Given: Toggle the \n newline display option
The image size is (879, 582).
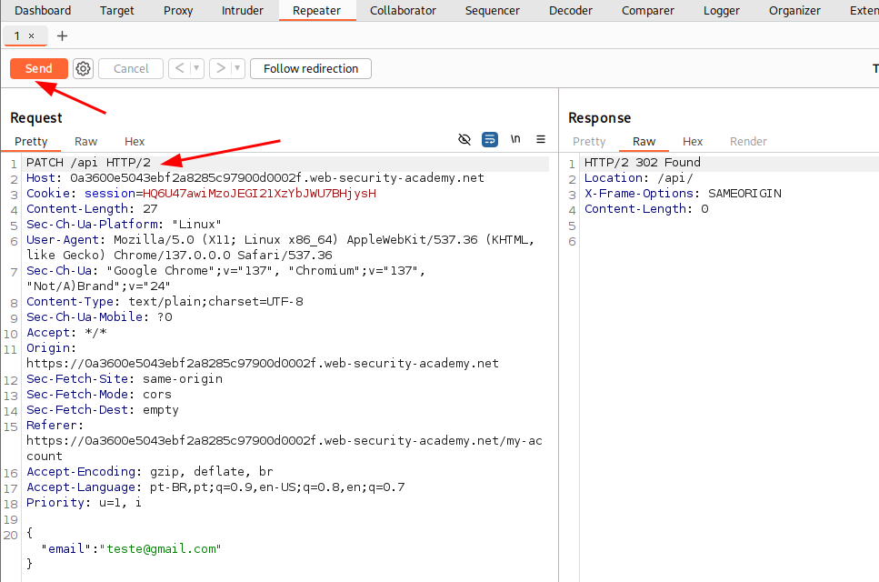Looking at the screenshot, I should point(515,139).
